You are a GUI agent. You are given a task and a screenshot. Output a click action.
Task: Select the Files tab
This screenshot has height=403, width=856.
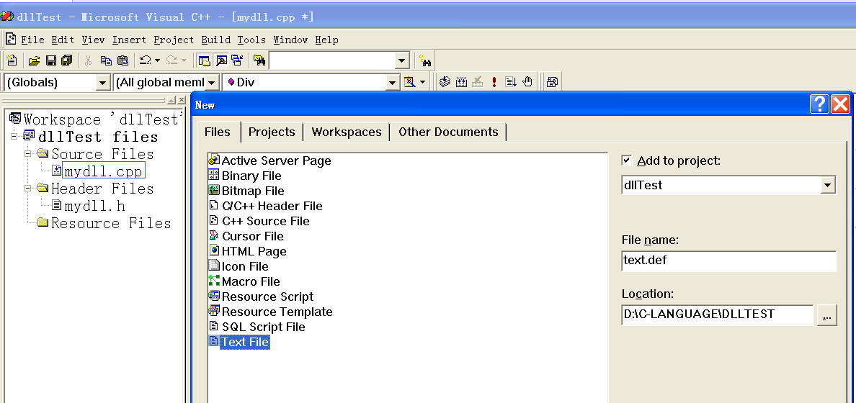tap(218, 132)
